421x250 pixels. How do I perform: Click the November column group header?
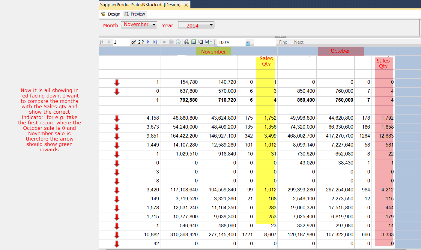pyautogui.click(x=213, y=51)
